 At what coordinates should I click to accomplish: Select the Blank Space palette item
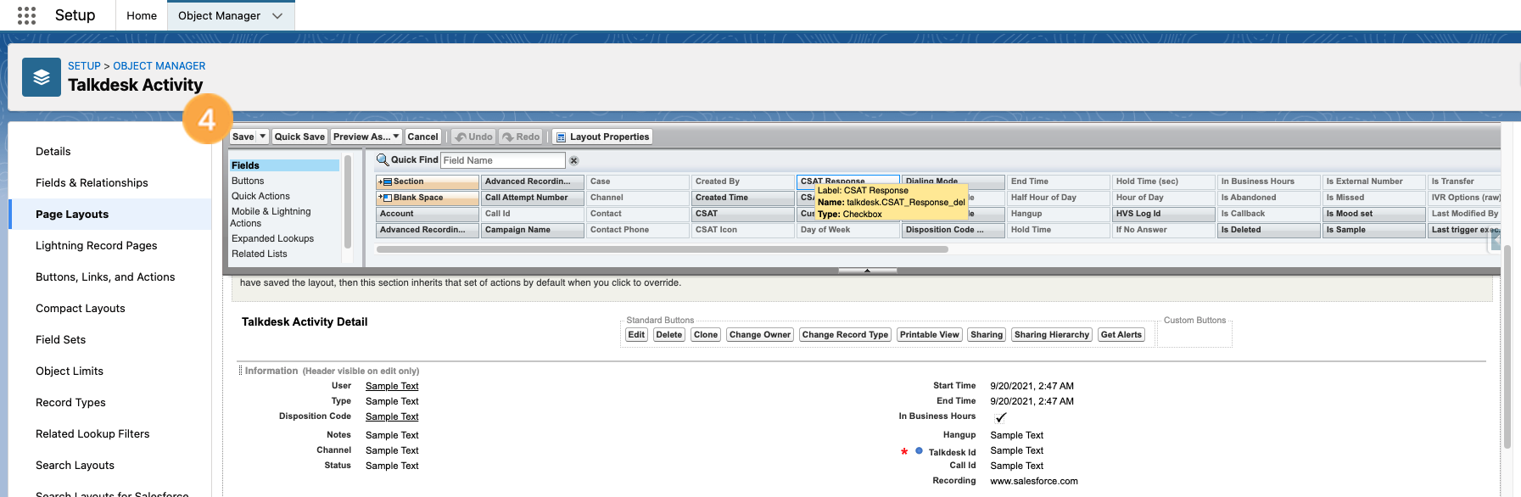tap(428, 198)
